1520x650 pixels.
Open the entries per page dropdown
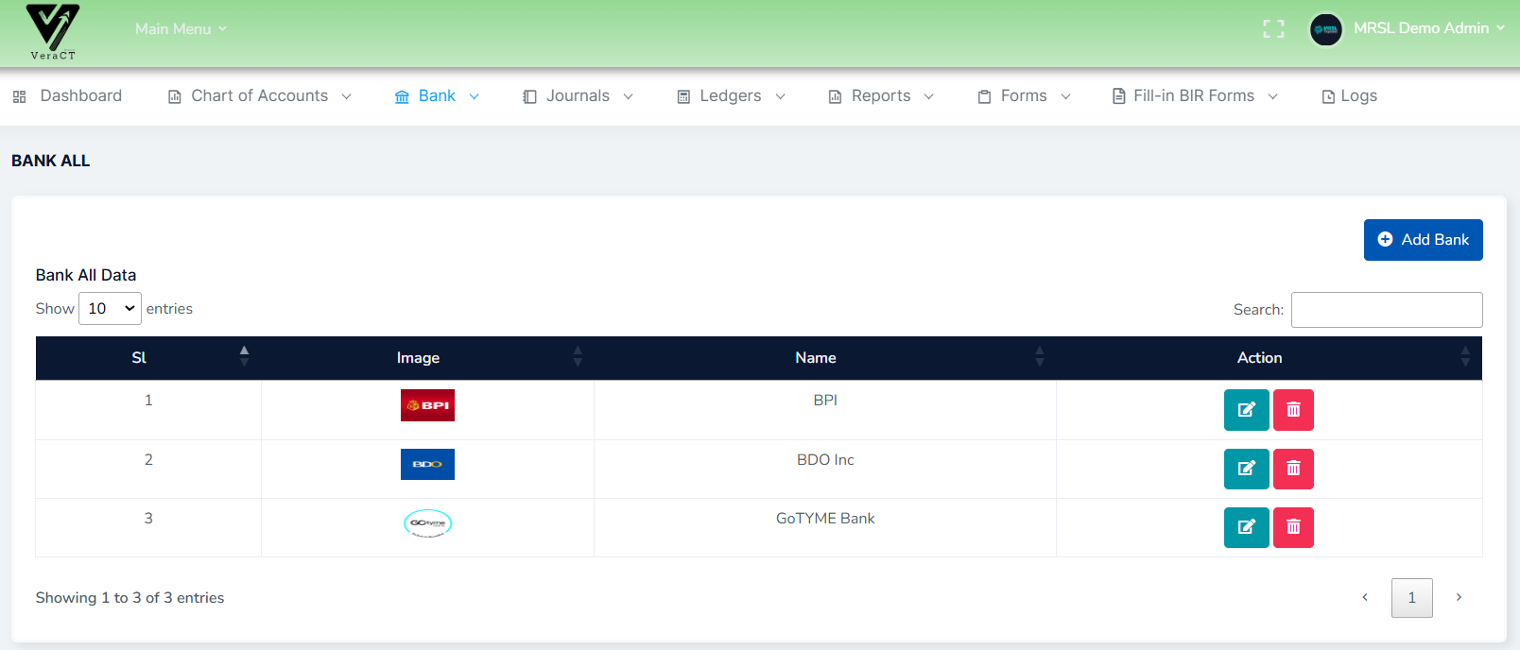pyautogui.click(x=110, y=309)
